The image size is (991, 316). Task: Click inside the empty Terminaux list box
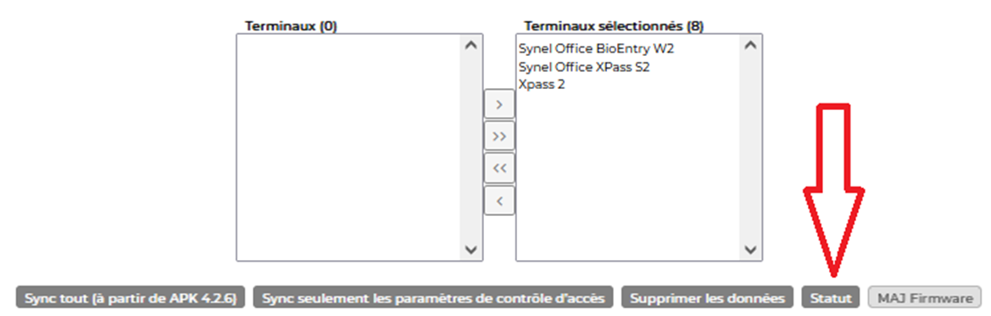click(348, 147)
